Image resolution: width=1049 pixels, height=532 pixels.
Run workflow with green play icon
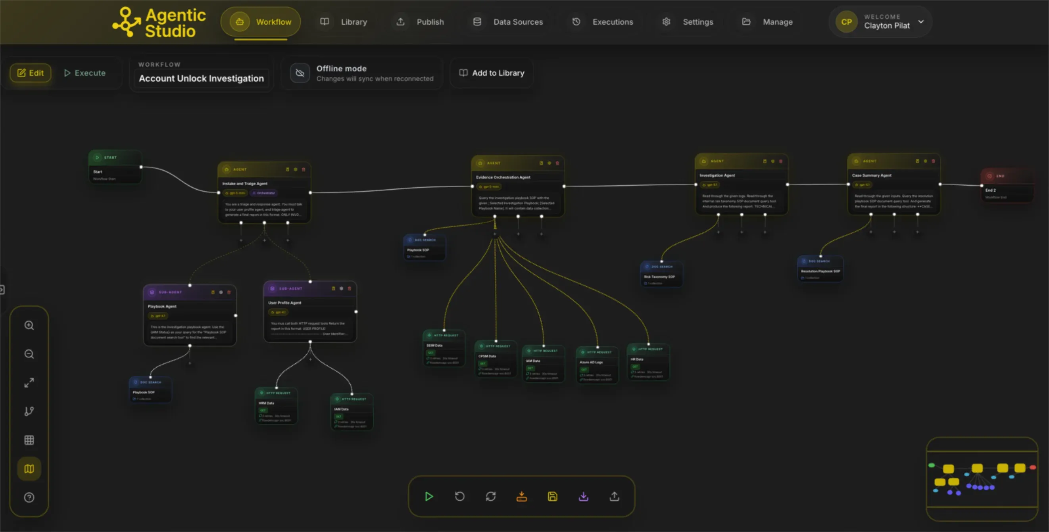pyautogui.click(x=429, y=496)
